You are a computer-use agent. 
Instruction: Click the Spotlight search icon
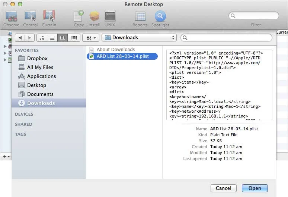160,16
